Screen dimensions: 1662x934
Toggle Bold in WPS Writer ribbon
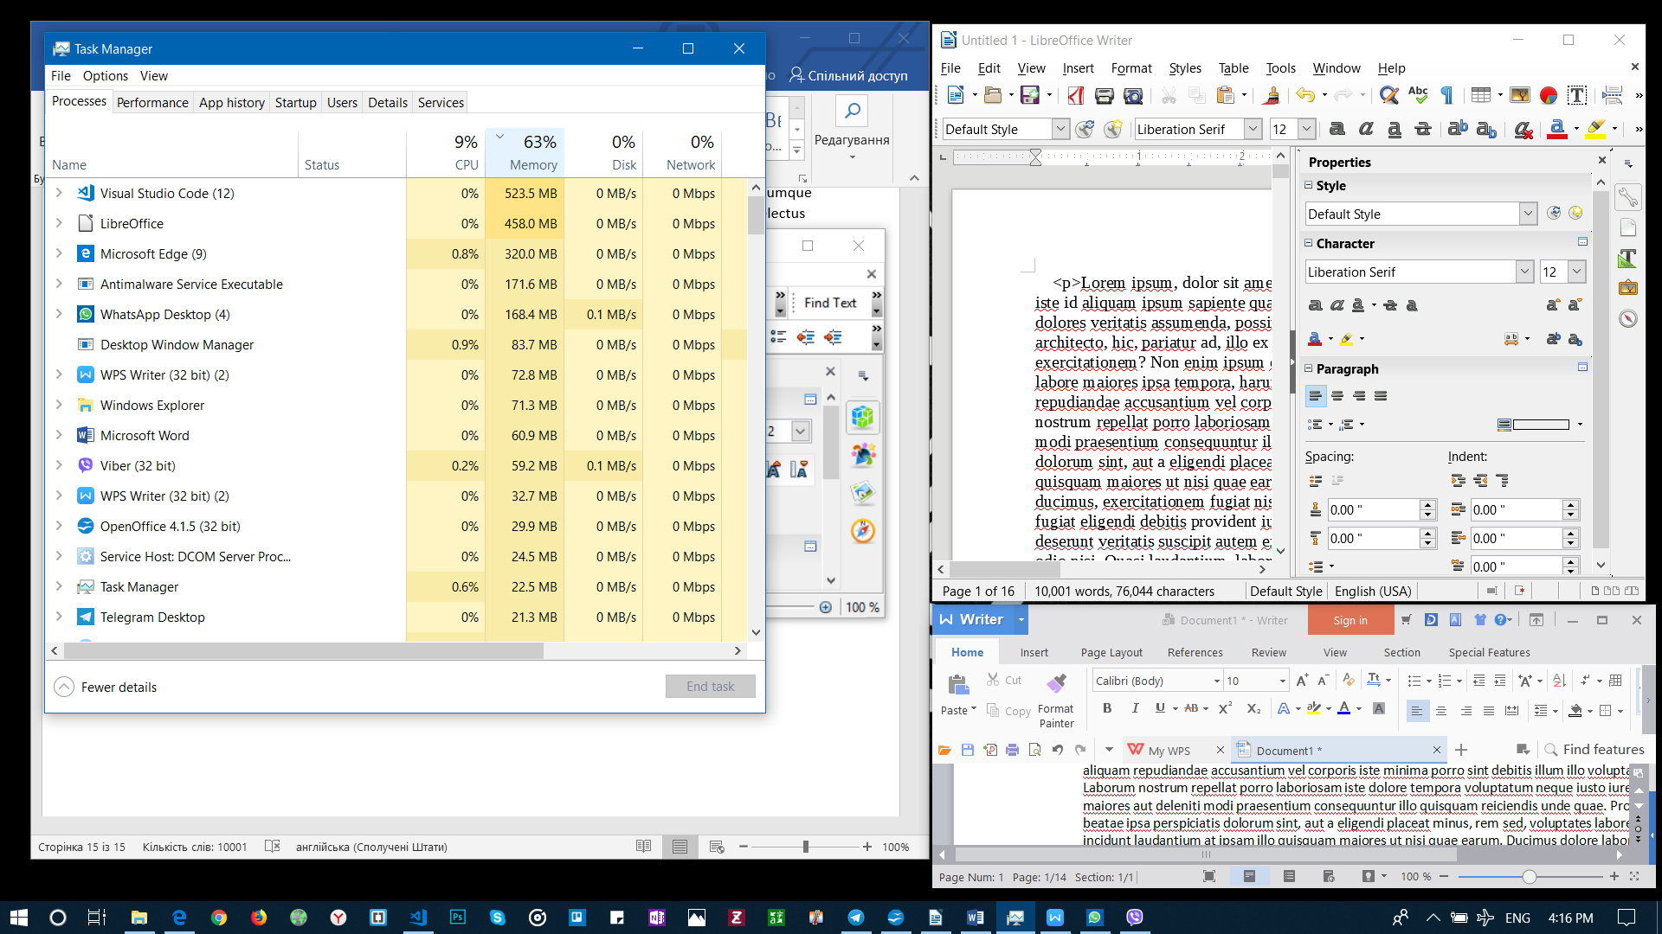(x=1107, y=708)
